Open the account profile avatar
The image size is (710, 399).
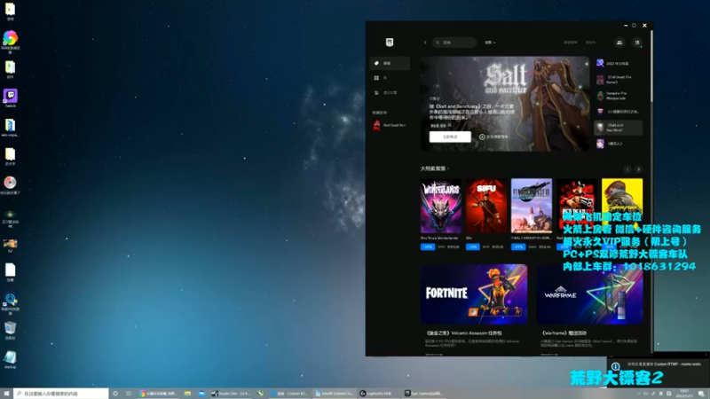pyautogui.click(x=637, y=43)
